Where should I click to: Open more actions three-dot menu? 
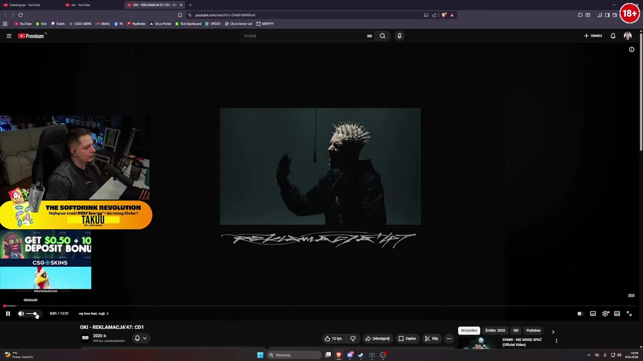(449, 338)
